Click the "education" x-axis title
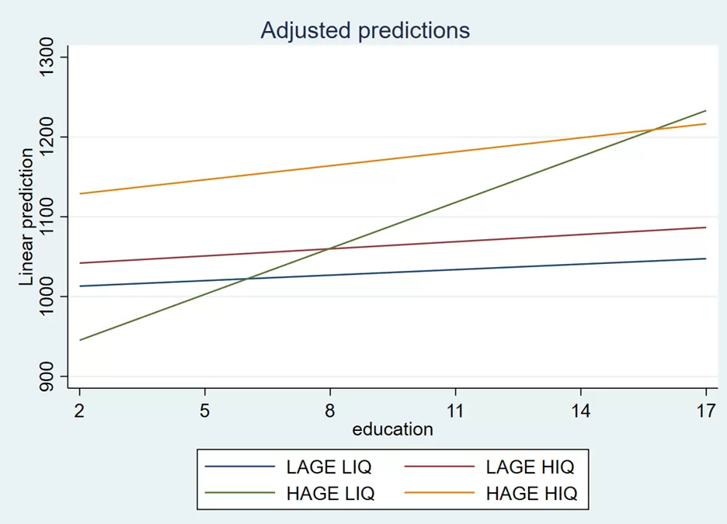The width and height of the screenshot is (727, 524). [x=392, y=429]
